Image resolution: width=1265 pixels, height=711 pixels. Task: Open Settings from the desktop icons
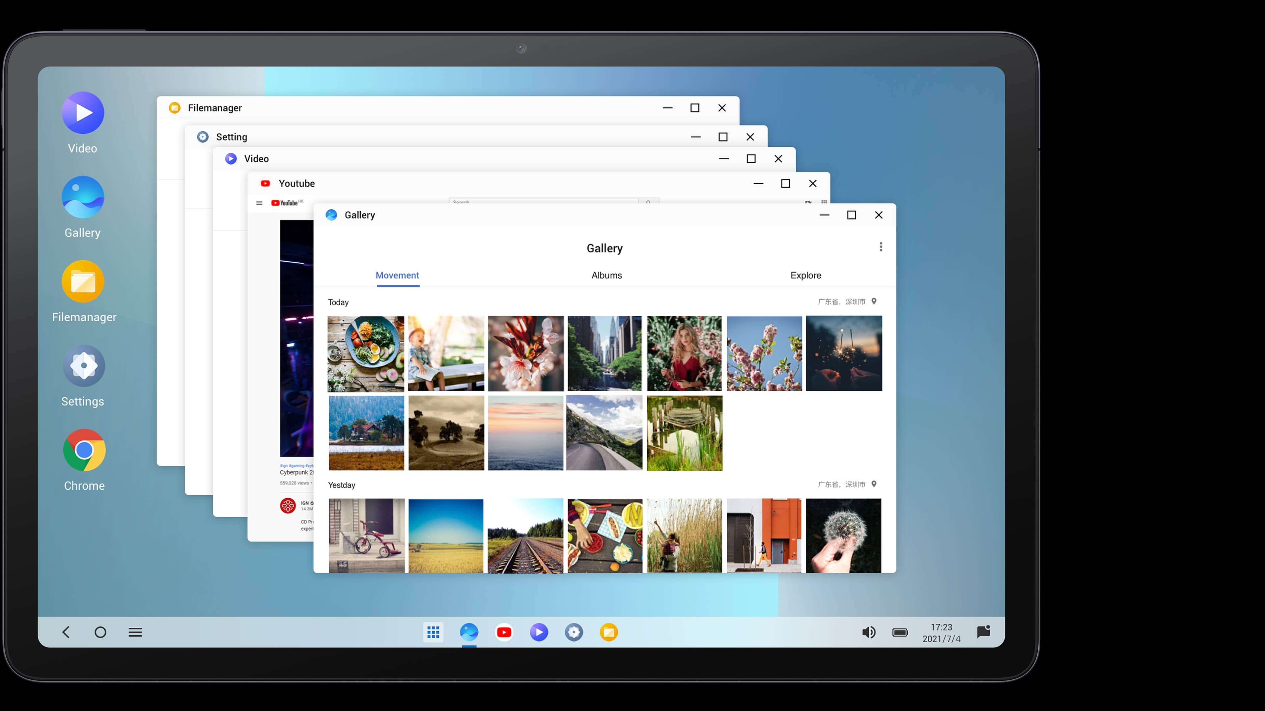pos(83,366)
